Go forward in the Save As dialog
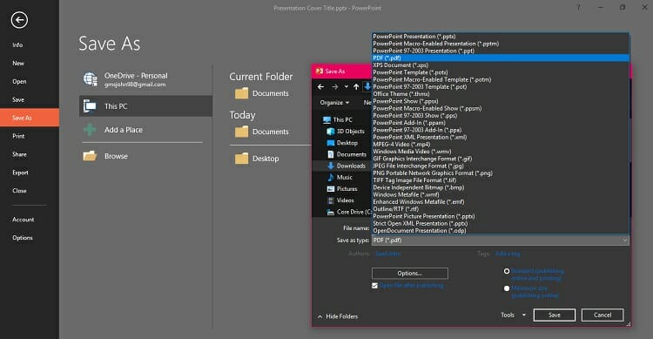 pos(335,87)
